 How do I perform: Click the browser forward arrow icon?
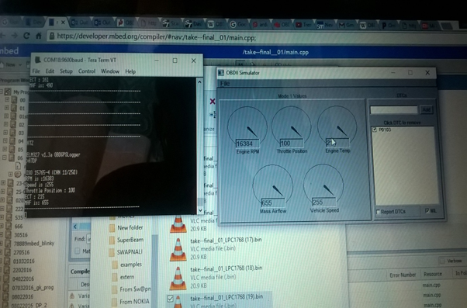point(14,36)
